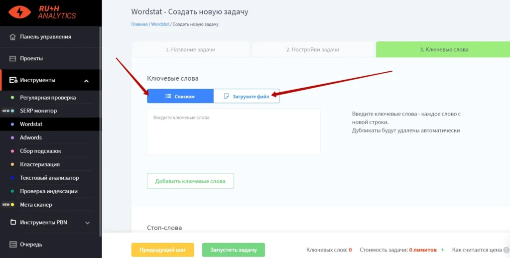Image resolution: width=510 pixels, height=258 pixels.
Task: Click Запустить задачу button
Action: 234,250
